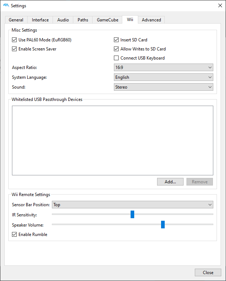Select the Paths tab

click(83, 20)
